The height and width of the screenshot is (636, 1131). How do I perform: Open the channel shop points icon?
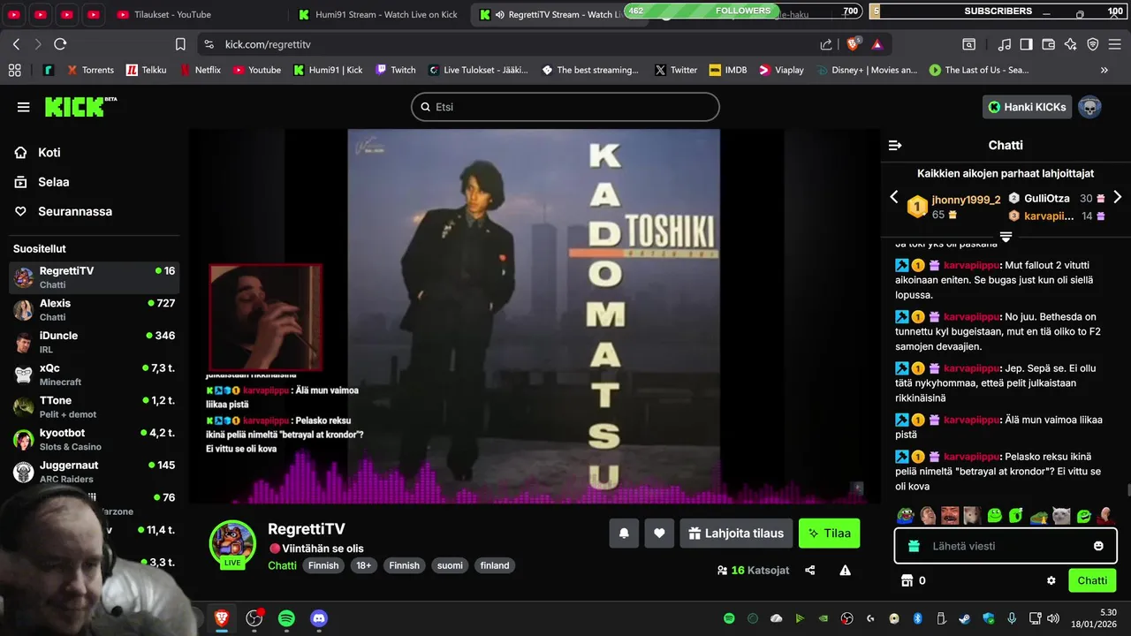(x=906, y=580)
